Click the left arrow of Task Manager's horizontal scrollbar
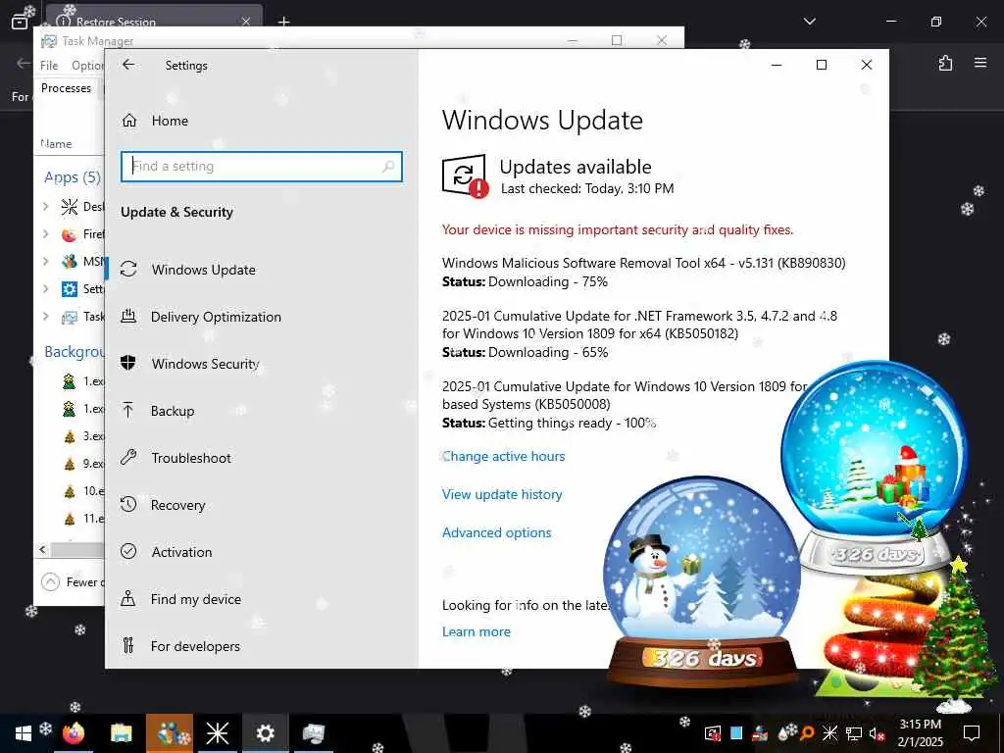 43,549
